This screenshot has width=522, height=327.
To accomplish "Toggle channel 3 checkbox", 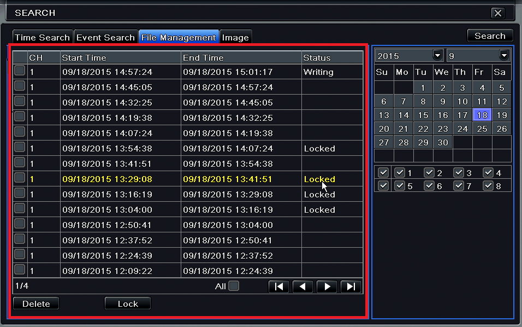I will (x=459, y=172).
